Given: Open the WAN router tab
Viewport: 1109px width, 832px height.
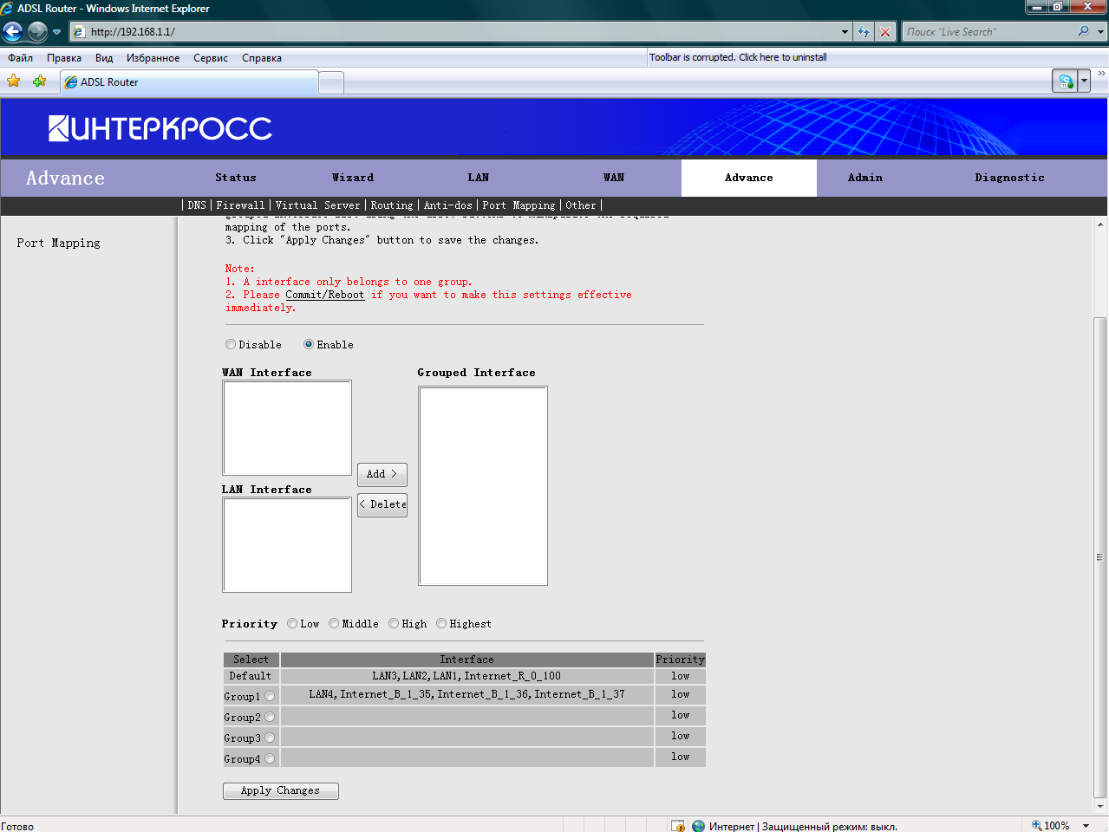Looking at the screenshot, I should pyautogui.click(x=614, y=178).
